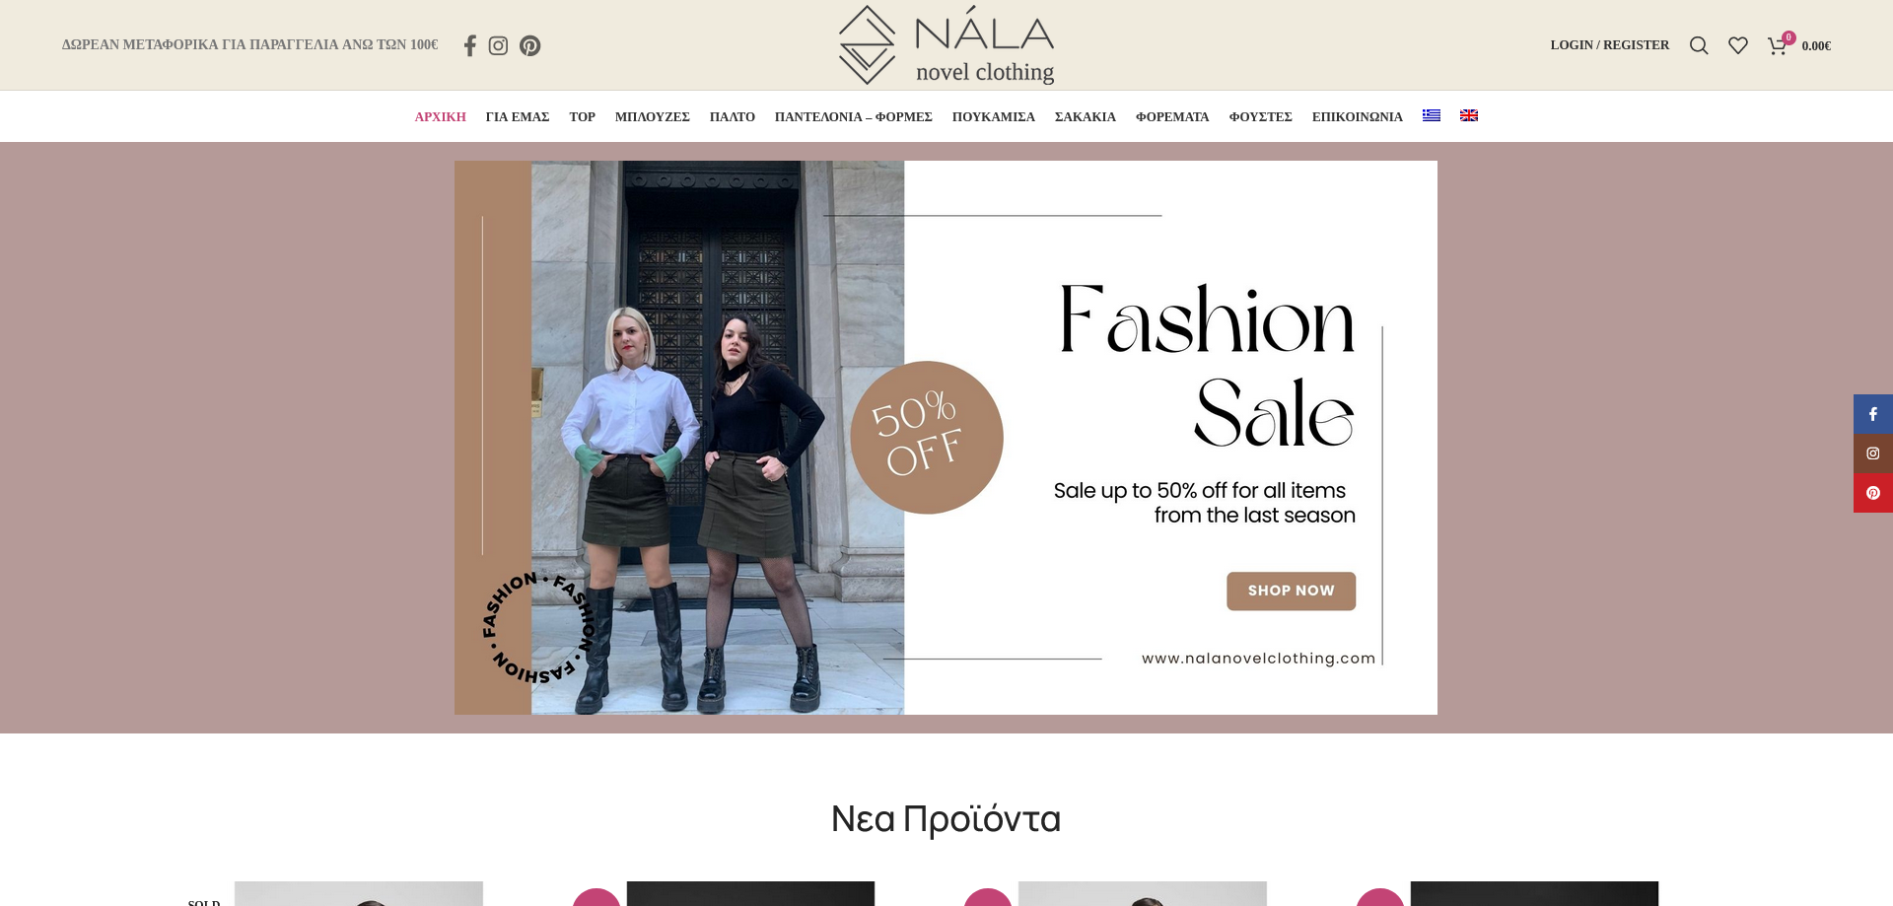Open the ΑΡΧΙΚΗ menu item
The width and height of the screenshot is (1893, 906).
tap(440, 116)
